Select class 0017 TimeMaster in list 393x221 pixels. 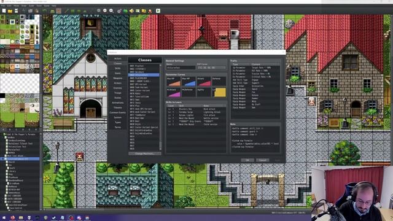pos(144,115)
